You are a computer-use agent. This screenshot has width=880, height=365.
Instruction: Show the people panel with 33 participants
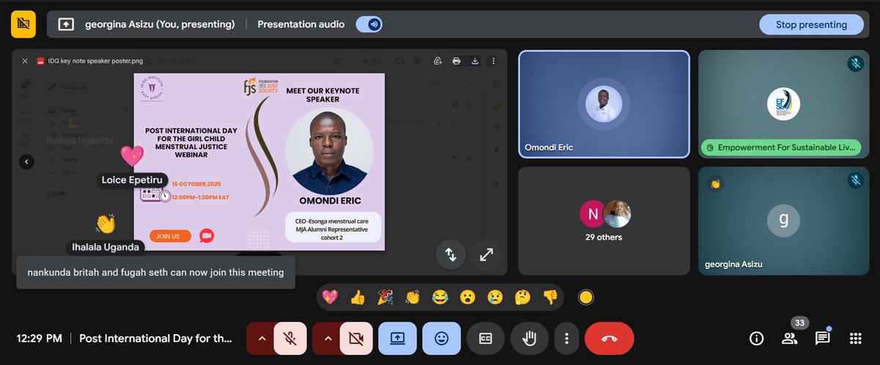(x=790, y=339)
